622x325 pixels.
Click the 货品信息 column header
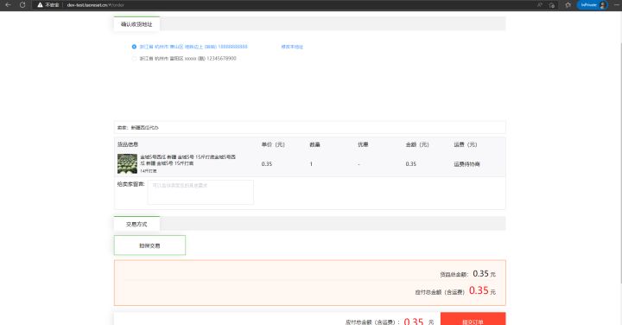pos(128,144)
